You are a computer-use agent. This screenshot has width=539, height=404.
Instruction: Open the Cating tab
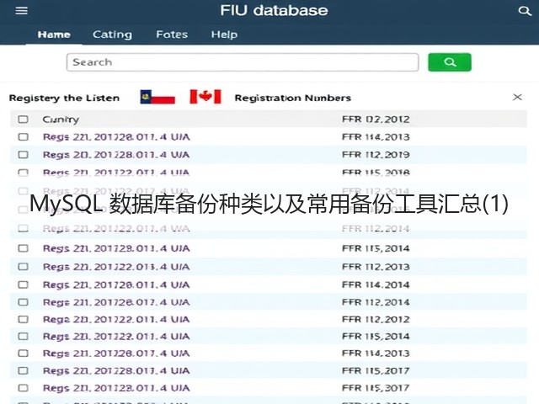(x=112, y=35)
